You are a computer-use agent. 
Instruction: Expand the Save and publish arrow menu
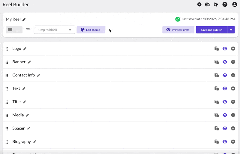click(231, 30)
